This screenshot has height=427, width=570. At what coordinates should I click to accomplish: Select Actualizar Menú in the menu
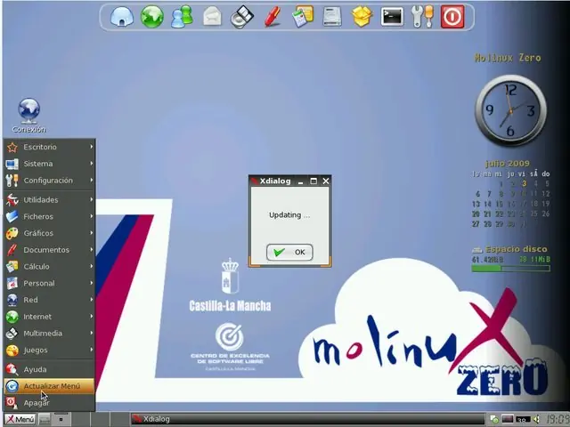coord(50,386)
